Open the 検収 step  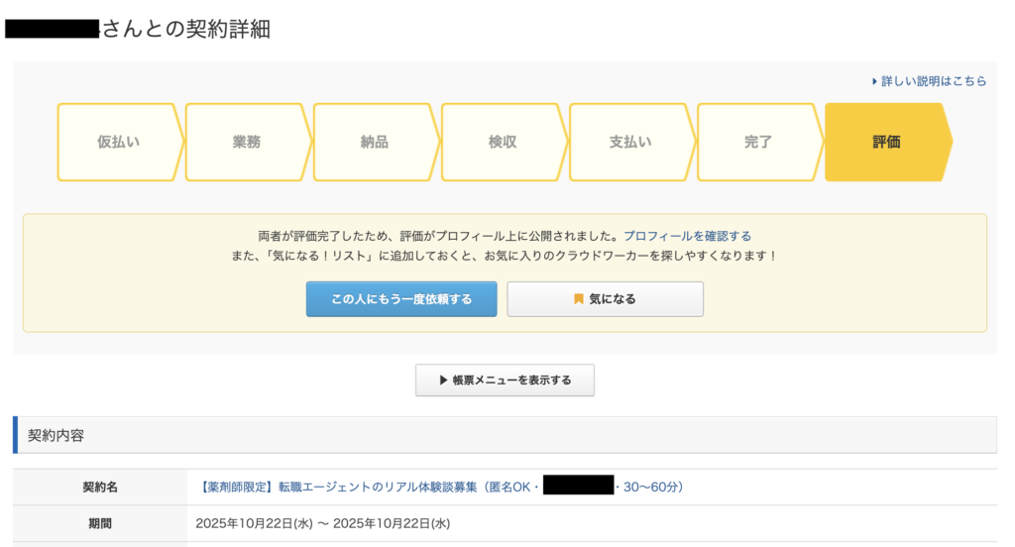tap(502, 142)
